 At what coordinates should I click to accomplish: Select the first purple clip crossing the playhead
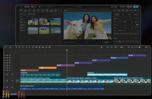pos(66,65)
